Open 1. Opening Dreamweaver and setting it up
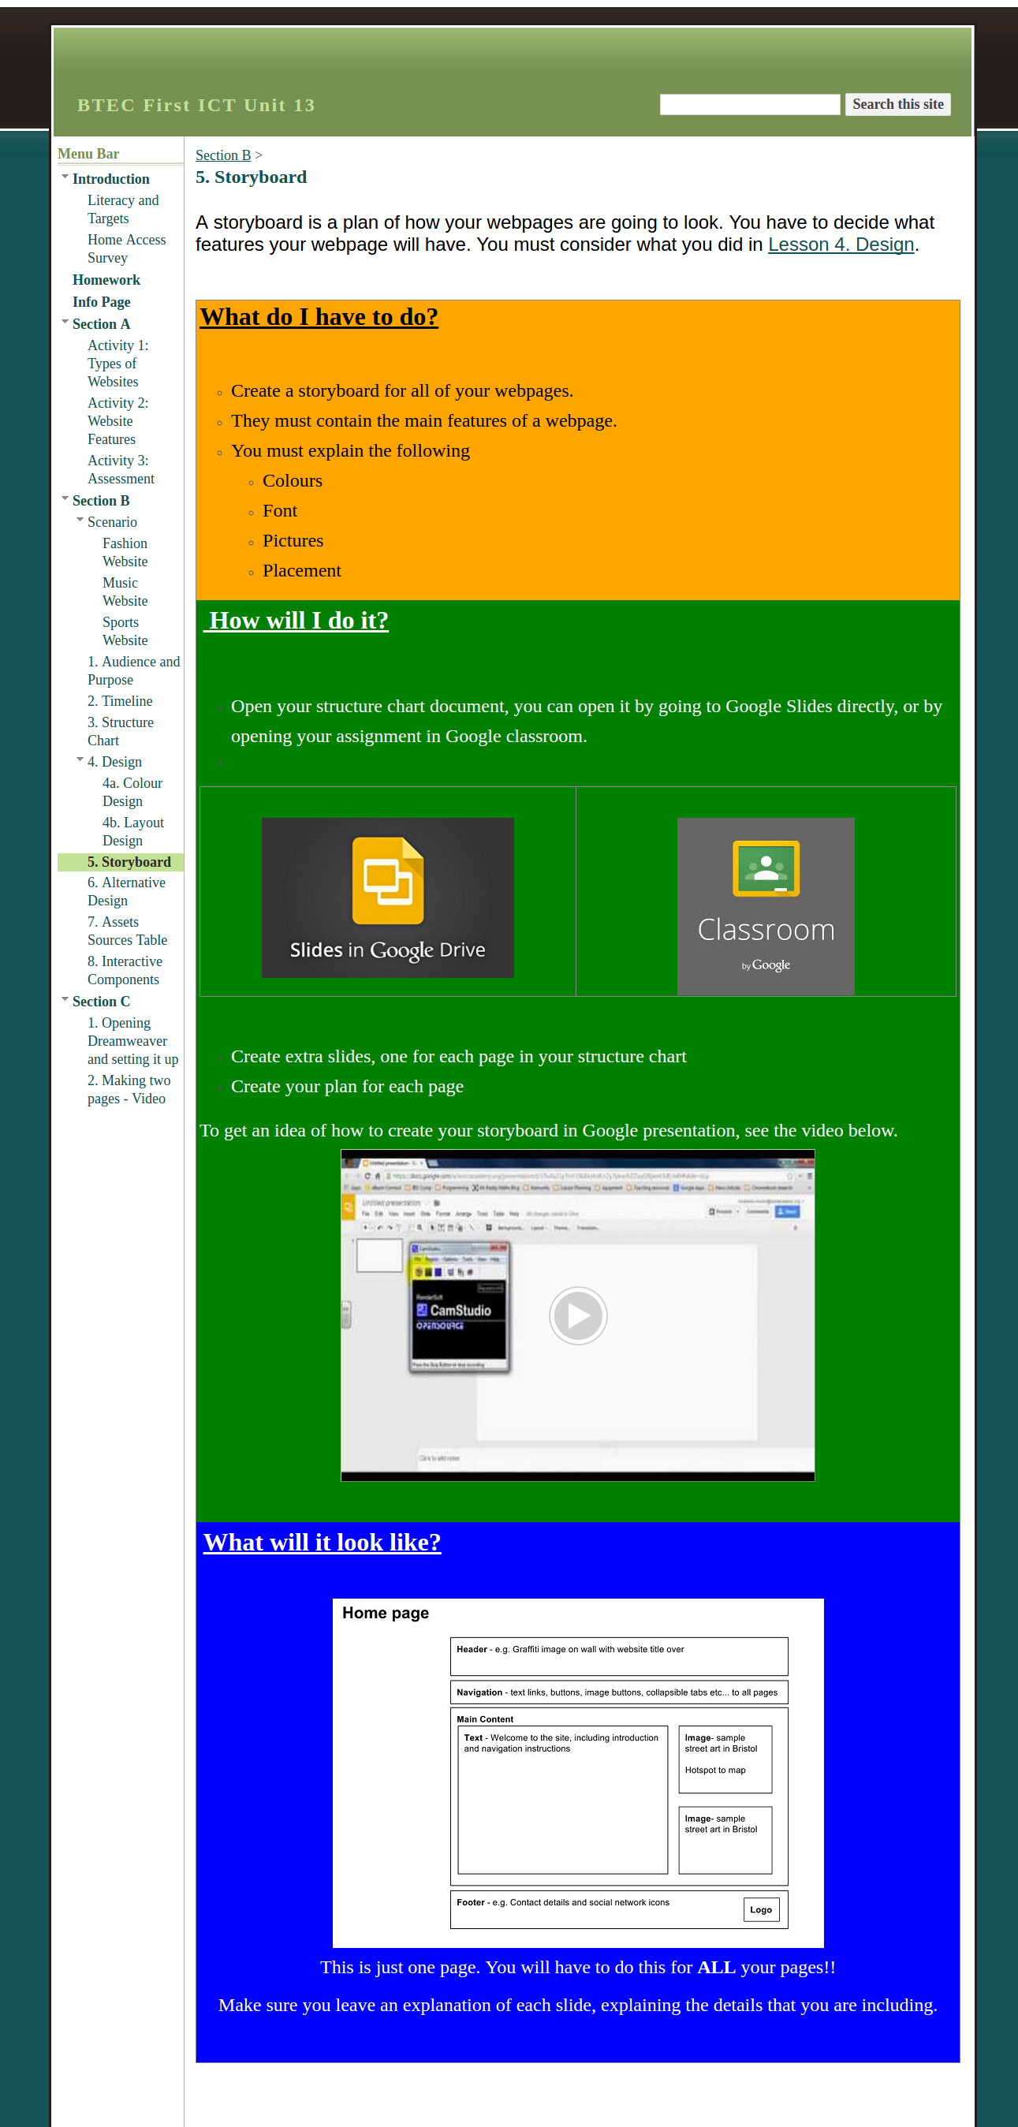The width and height of the screenshot is (1018, 2127). click(133, 1041)
